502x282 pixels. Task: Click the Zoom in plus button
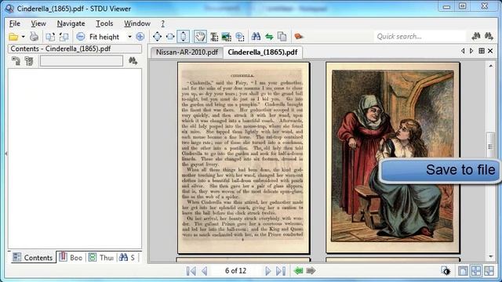click(140, 37)
